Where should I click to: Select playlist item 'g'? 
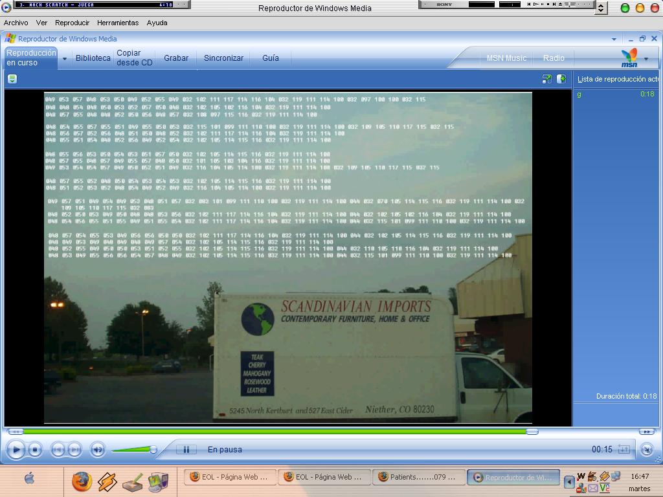click(x=616, y=94)
